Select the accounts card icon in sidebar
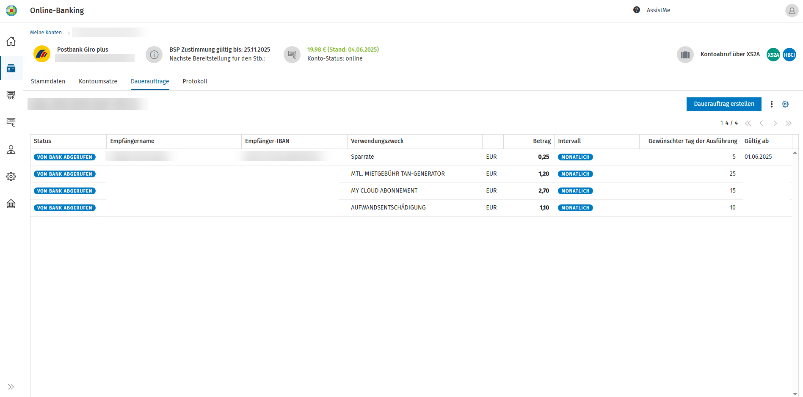The image size is (803, 397). pos(11,68)
